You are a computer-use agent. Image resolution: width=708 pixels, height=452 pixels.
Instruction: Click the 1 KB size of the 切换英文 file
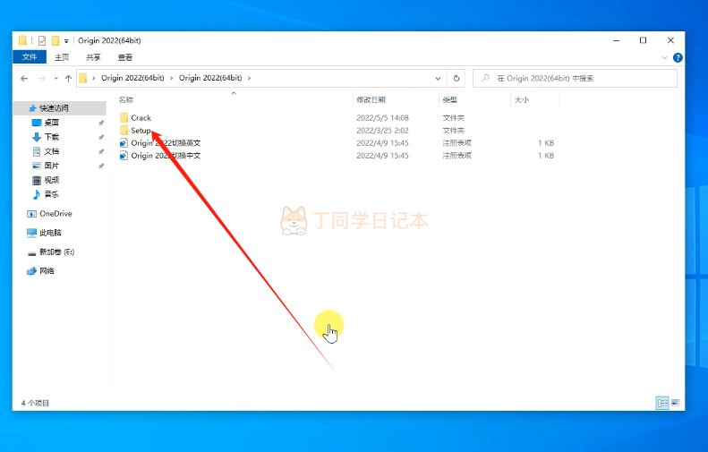pyautogui.click(x=545, y=143)
